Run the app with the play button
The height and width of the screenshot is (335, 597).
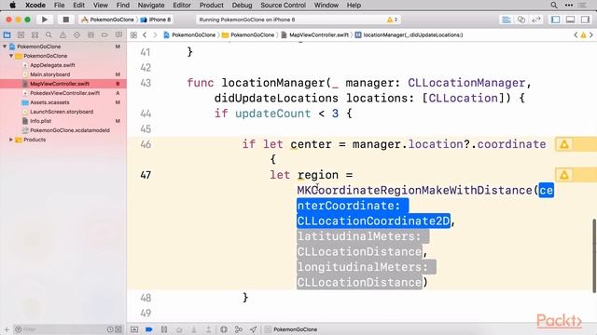point(45,20)
